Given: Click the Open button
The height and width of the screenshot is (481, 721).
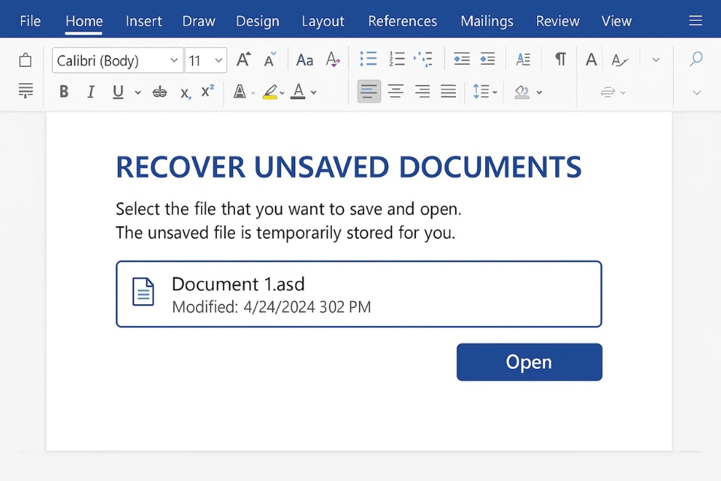Looking at the screenshot, I should [529, 362].
